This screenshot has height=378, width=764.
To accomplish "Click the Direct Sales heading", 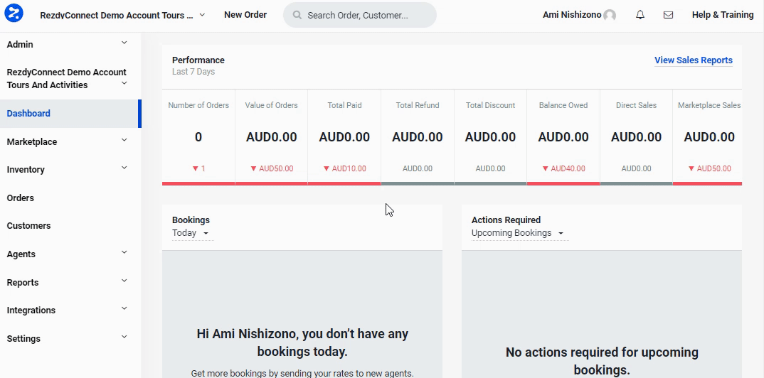I will click(637, 105).
